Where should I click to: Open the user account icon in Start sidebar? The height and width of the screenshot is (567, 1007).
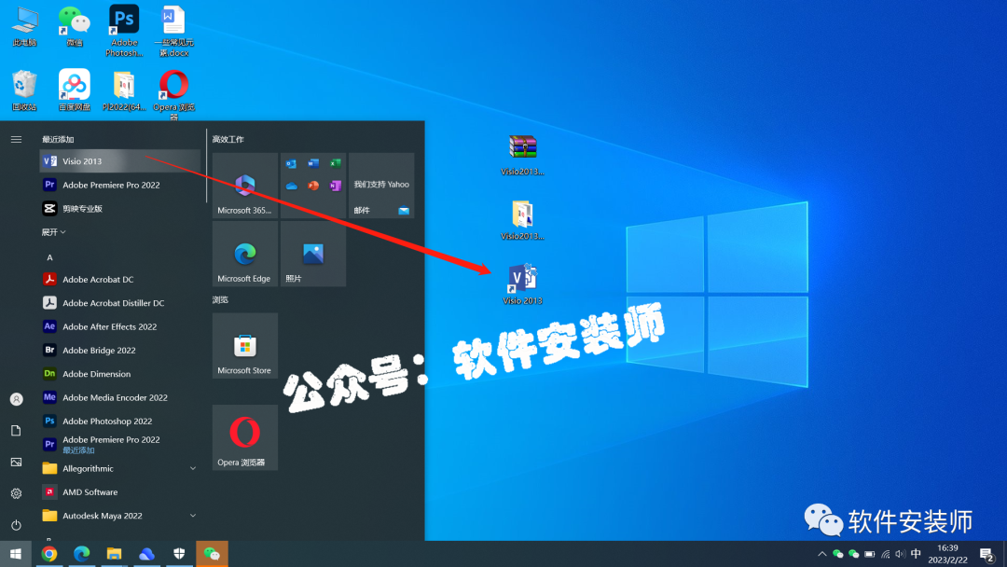point(16,399)
